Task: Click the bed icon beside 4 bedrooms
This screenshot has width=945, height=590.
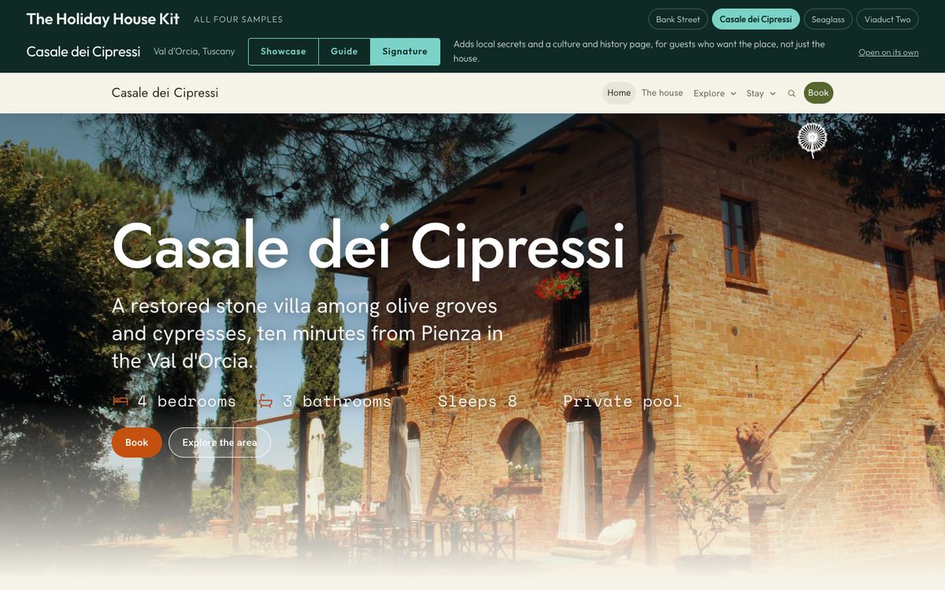Action: (x=120, y=401)
